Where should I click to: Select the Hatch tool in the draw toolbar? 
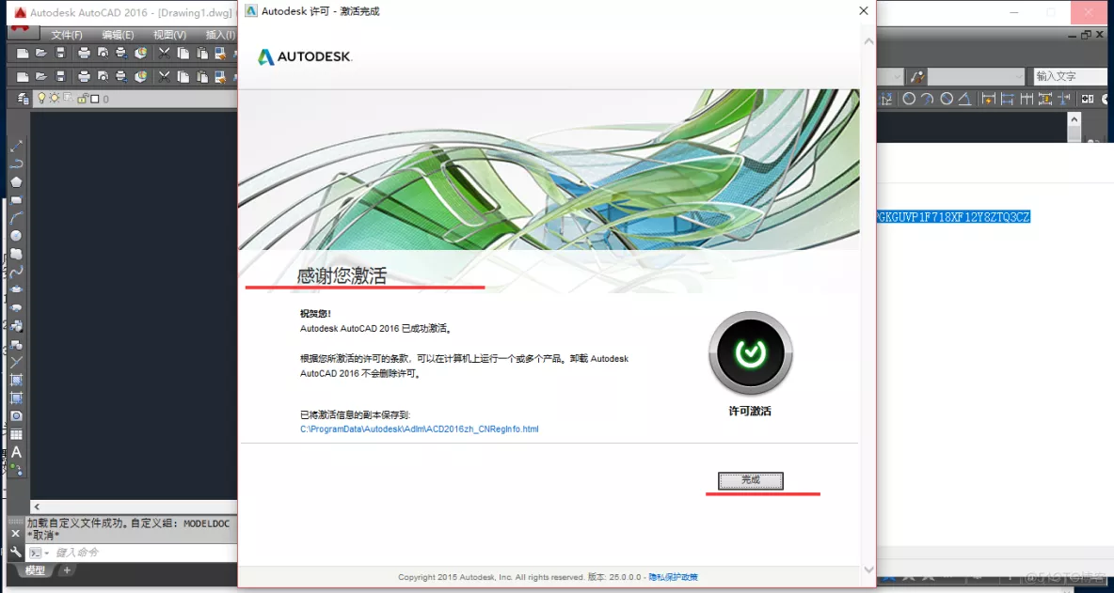16,380
